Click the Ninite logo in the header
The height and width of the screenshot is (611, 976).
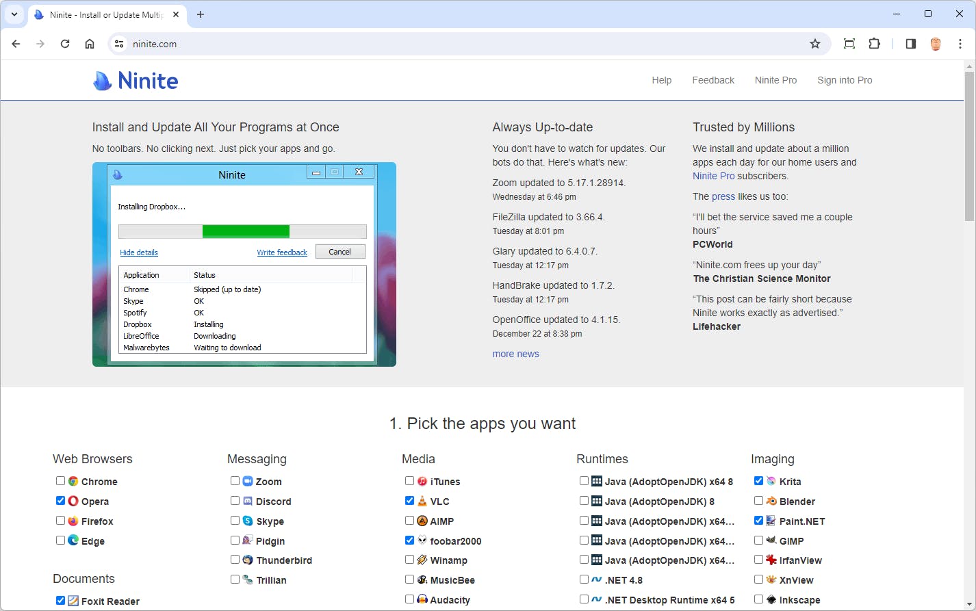point(136,81)
